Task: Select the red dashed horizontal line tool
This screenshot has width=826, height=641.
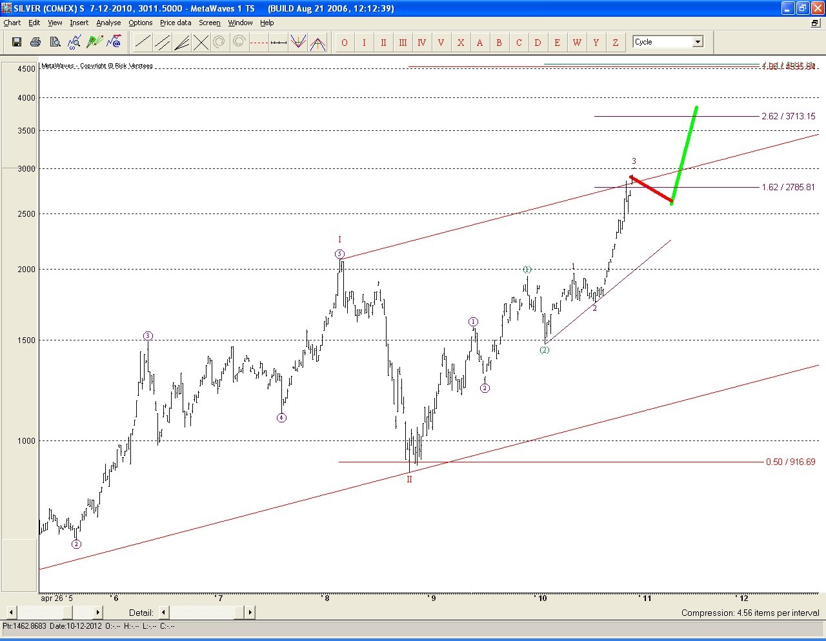Action: click(259, 43)
